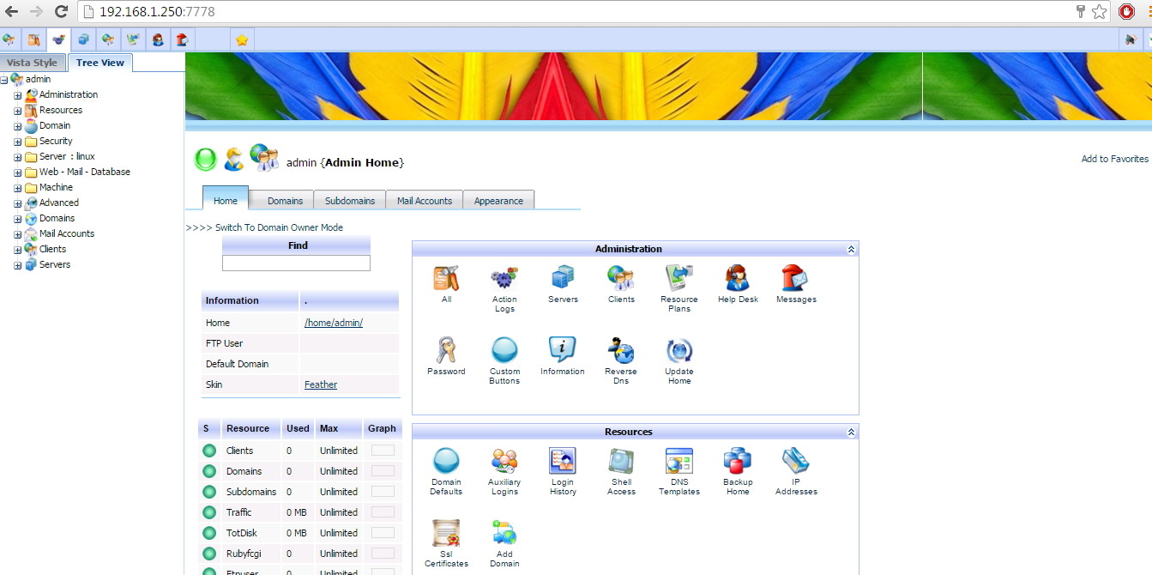
Task: Open the Servers icon in Administration panel
Action: click(563, 278)
